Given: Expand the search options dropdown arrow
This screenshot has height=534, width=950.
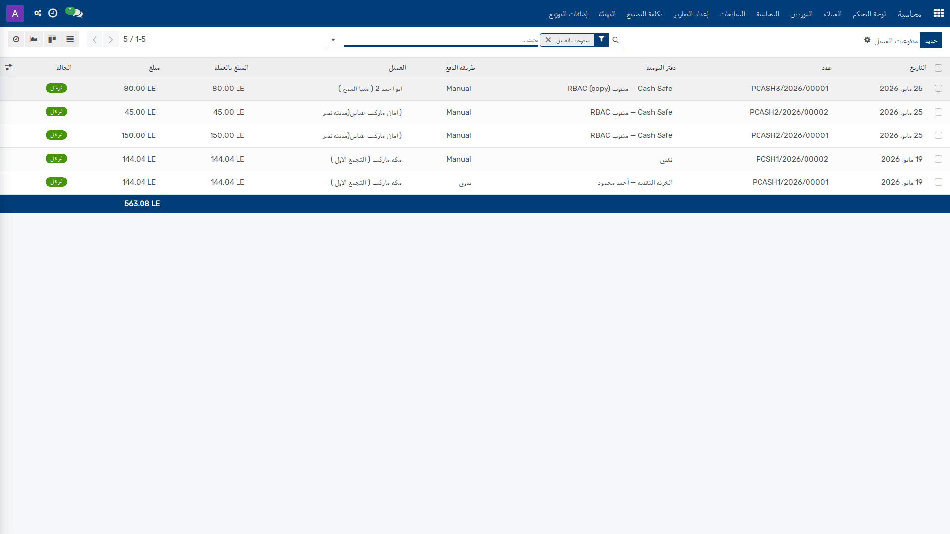Looking at the screenshot, I should pos(333,40).
